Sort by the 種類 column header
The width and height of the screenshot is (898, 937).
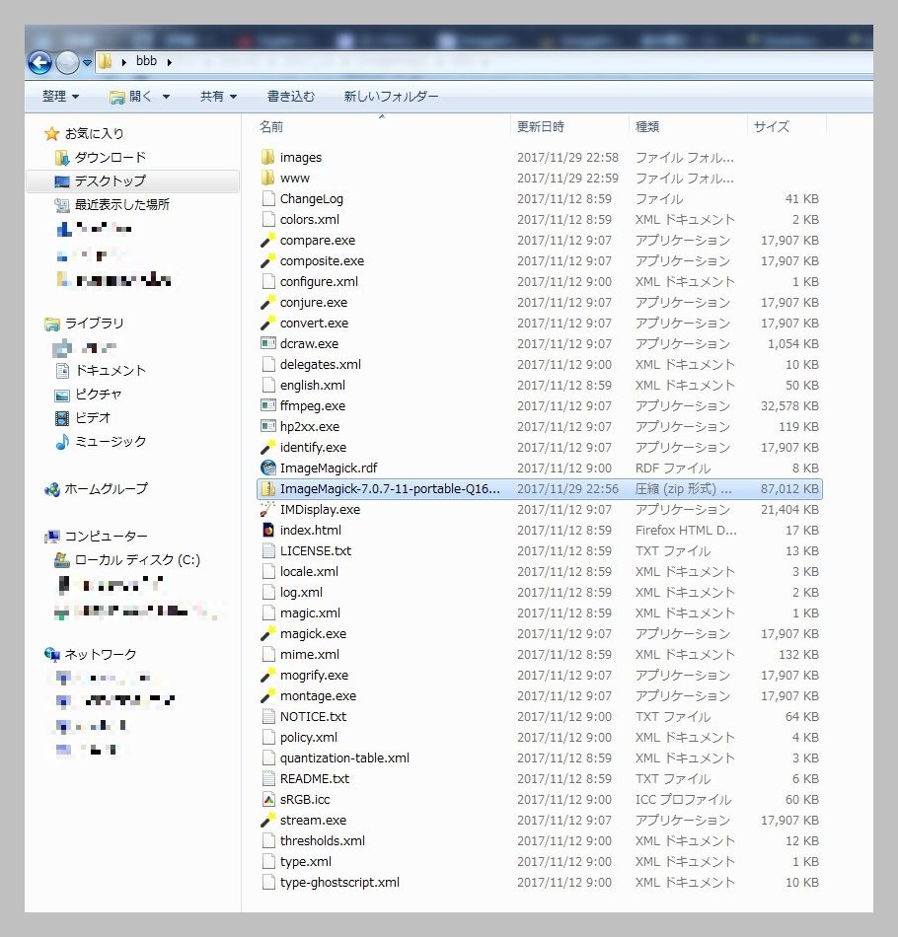647,126
